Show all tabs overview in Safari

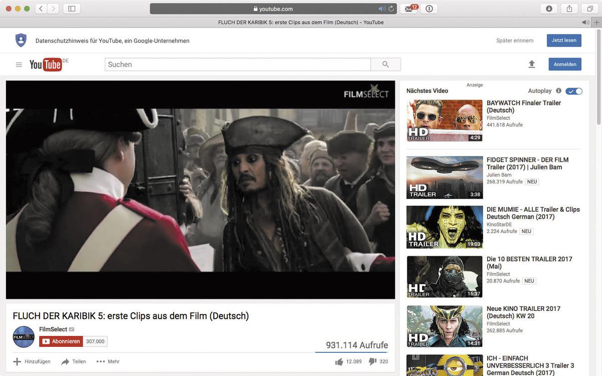[x=590, y=9]
